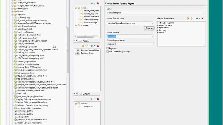
Task: Delete the selected process output with red X
Action: tap(98, 99)
